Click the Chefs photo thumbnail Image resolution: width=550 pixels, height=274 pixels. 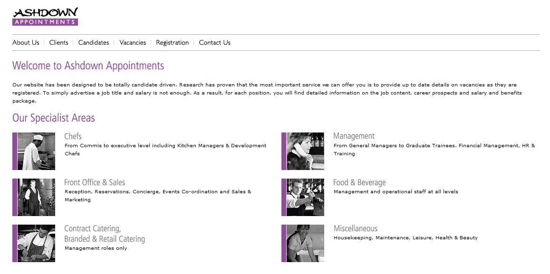pos(36,151)
